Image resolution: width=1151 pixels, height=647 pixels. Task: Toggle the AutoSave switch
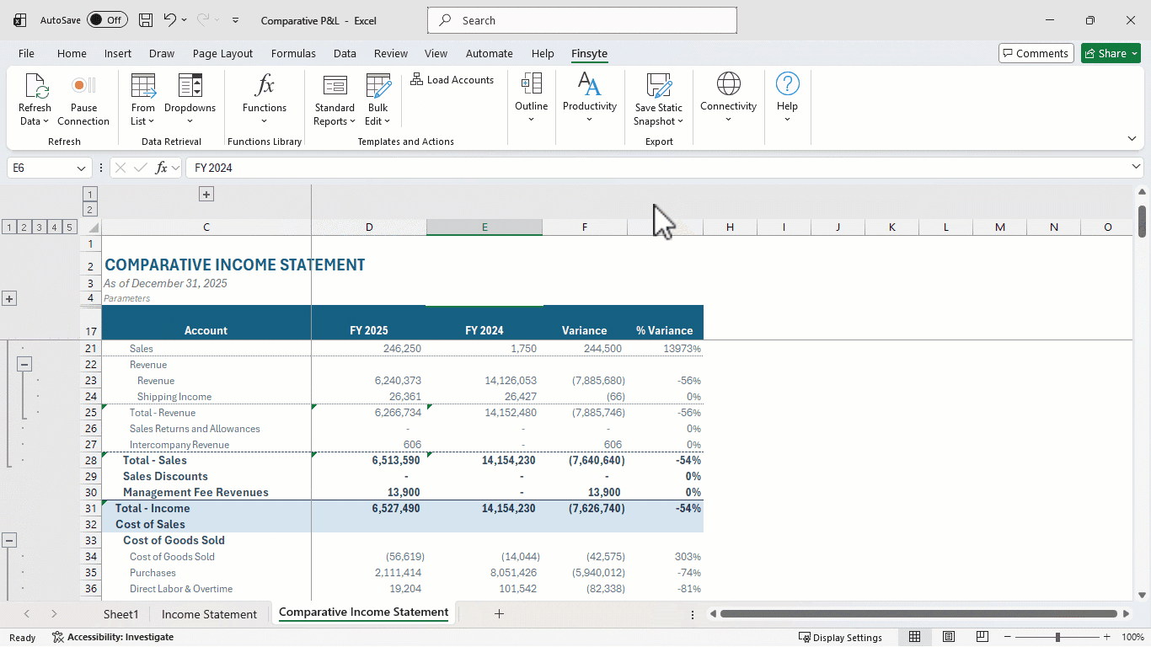pos(107,20)
